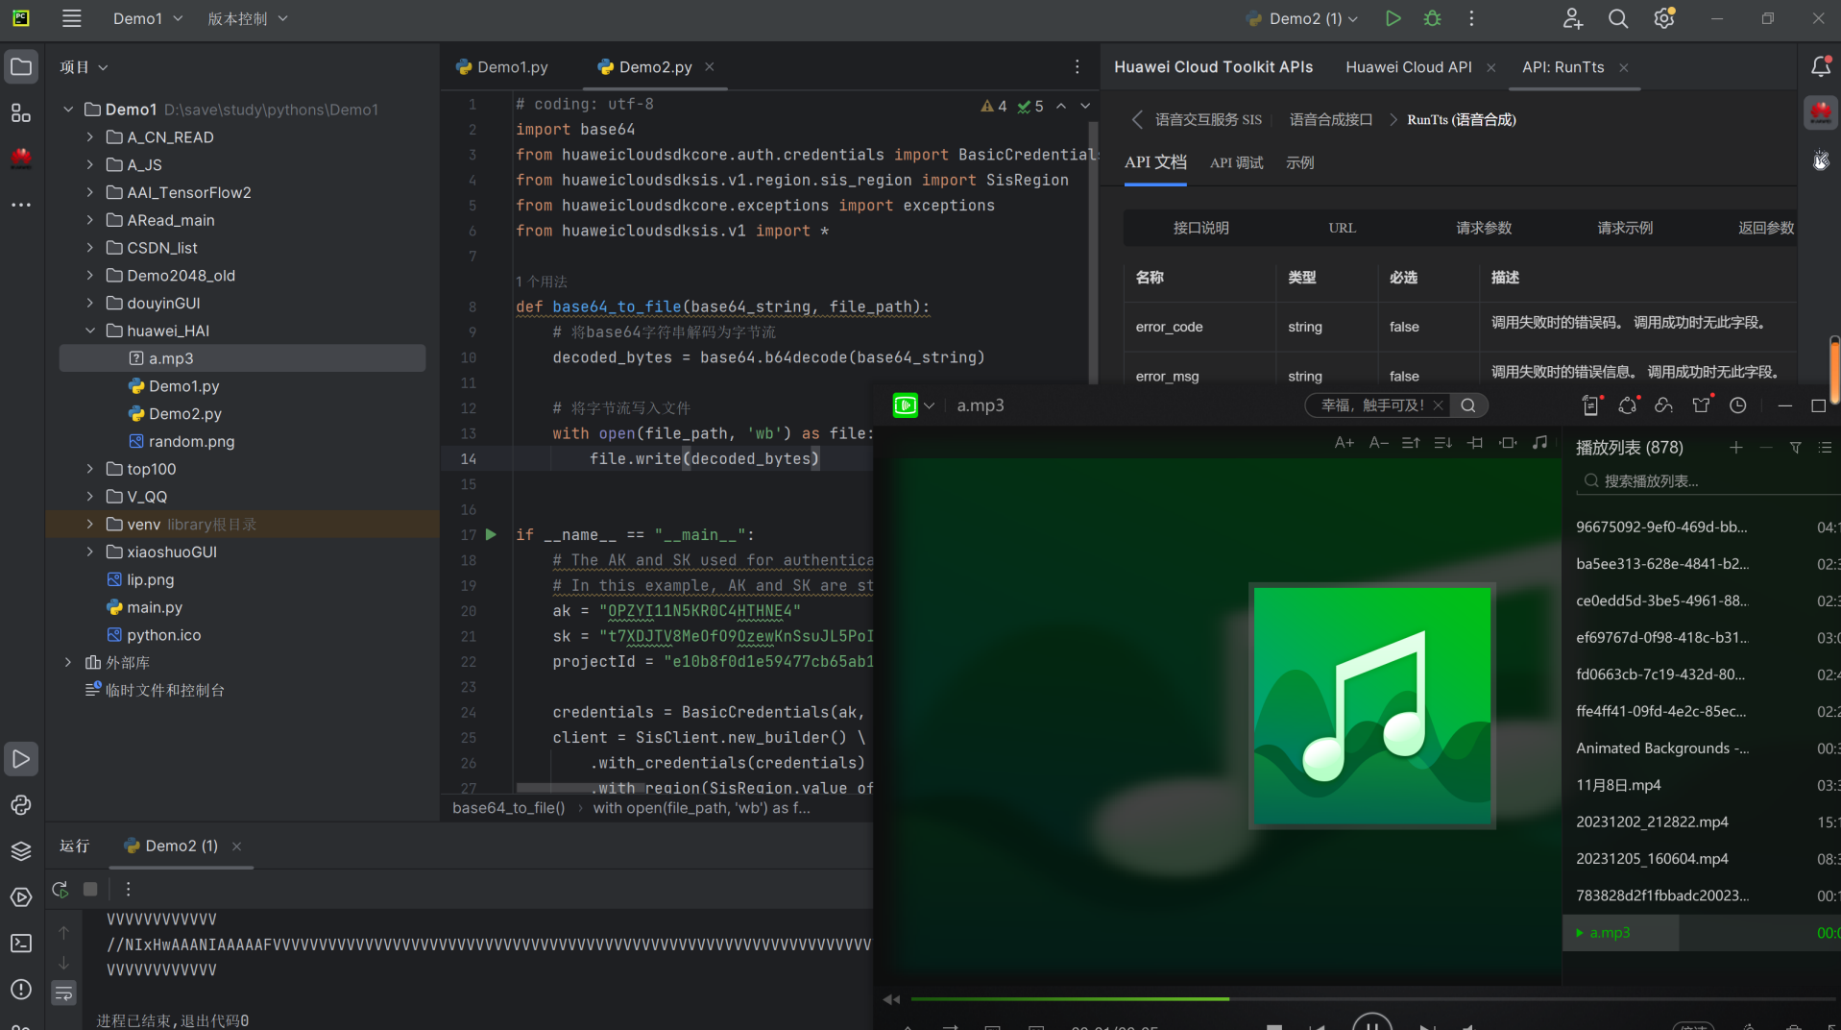This screenshot has width=1841, height=1030.
Task: Click the 语音交互服务 SIS breadcrumb
Action: [x=1208, y=119]
